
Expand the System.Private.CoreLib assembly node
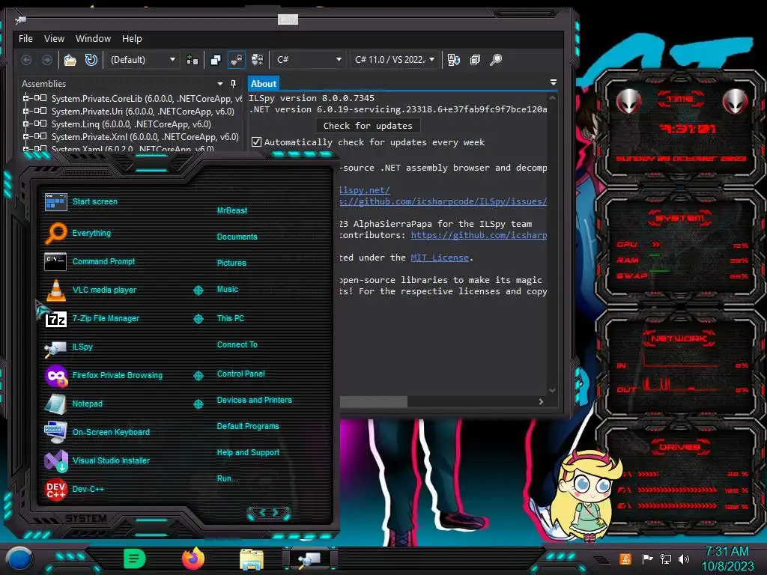click(x=25, y=98)
